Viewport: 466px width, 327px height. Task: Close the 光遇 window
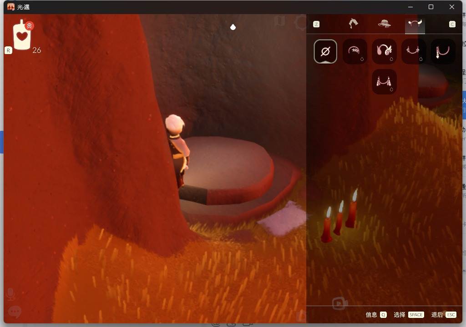pyautogui.click(x=452, y=7)
